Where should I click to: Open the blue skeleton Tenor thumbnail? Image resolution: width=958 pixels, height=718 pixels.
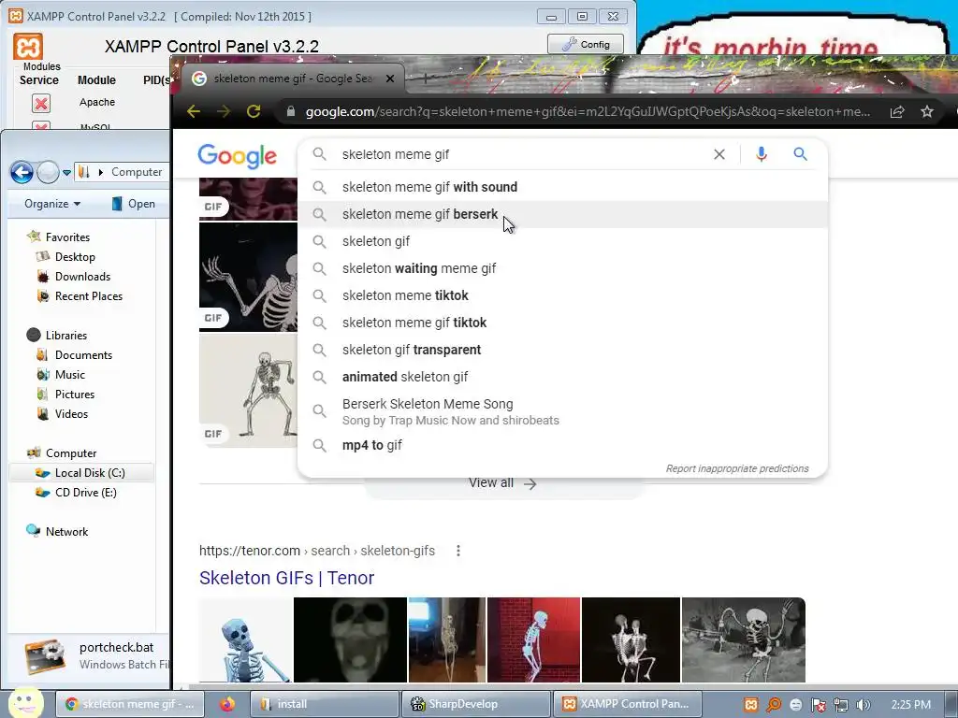246,639
